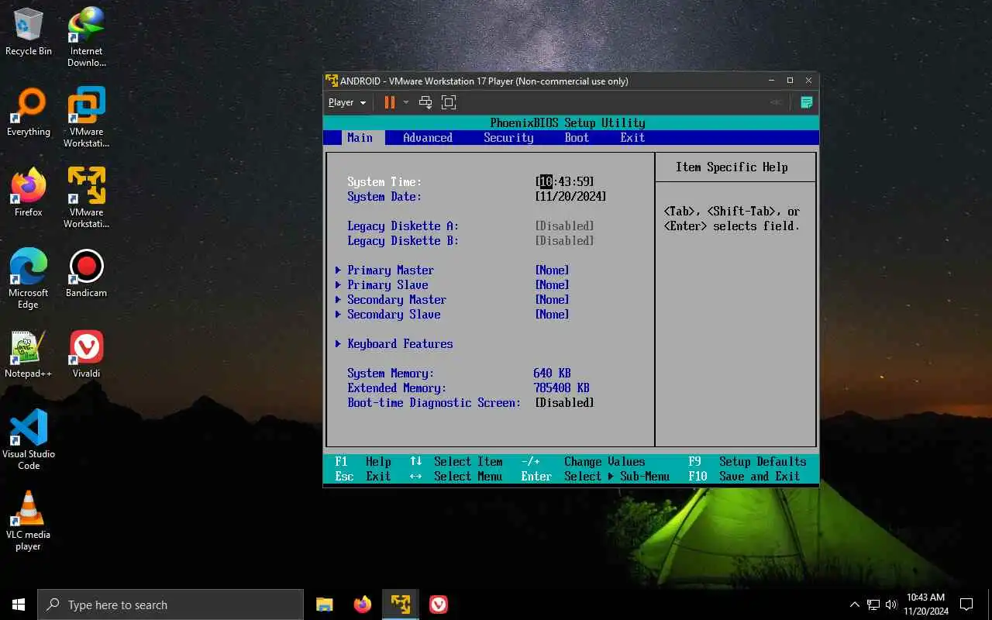The height and width of the screenshot is (620, 992).
Task: Select the Vivaldi desktop icon
Action: pyautogui.click(x=86, y=354)
